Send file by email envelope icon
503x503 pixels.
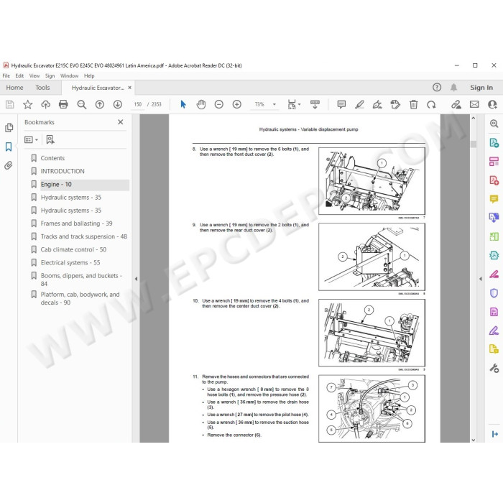pyautogui.click(x=474, y=104)
